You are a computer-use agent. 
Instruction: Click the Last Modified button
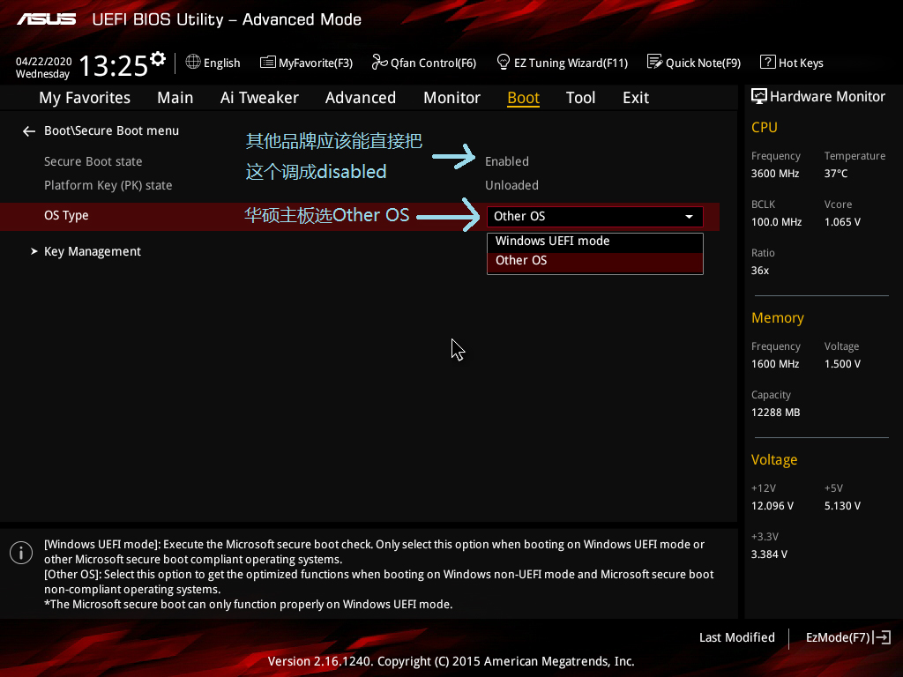pos(737,637)
